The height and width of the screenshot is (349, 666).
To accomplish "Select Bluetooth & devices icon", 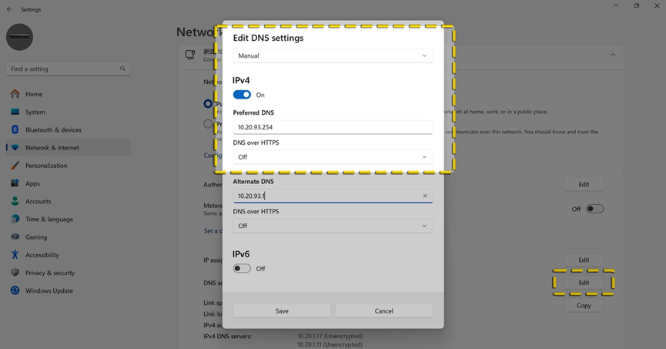I will [15, 129].
